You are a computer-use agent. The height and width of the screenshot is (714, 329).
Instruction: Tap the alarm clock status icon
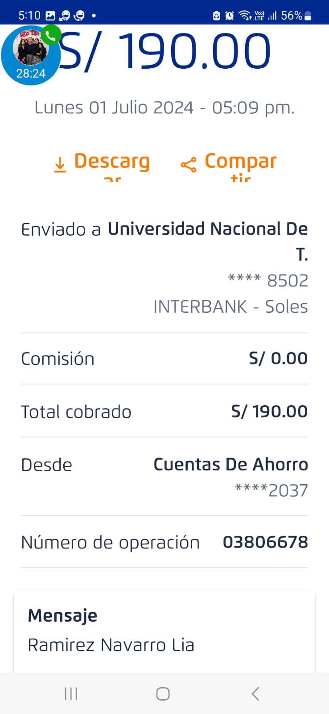tap(229, 16)
